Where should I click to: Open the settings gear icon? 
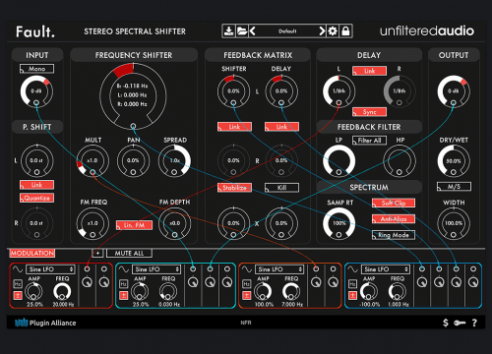(333, 31)
